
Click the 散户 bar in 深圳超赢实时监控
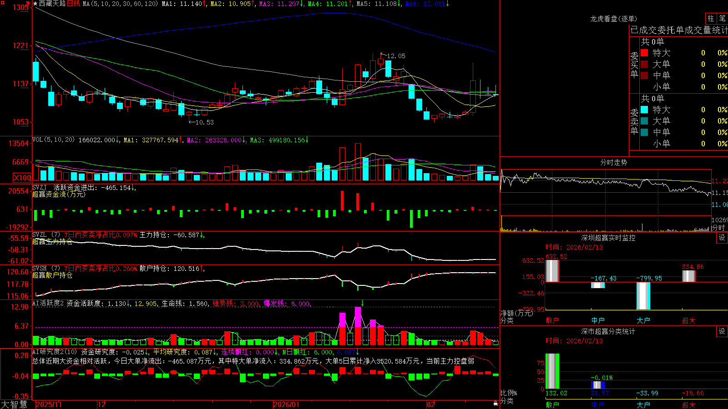(x=552, y=271)
